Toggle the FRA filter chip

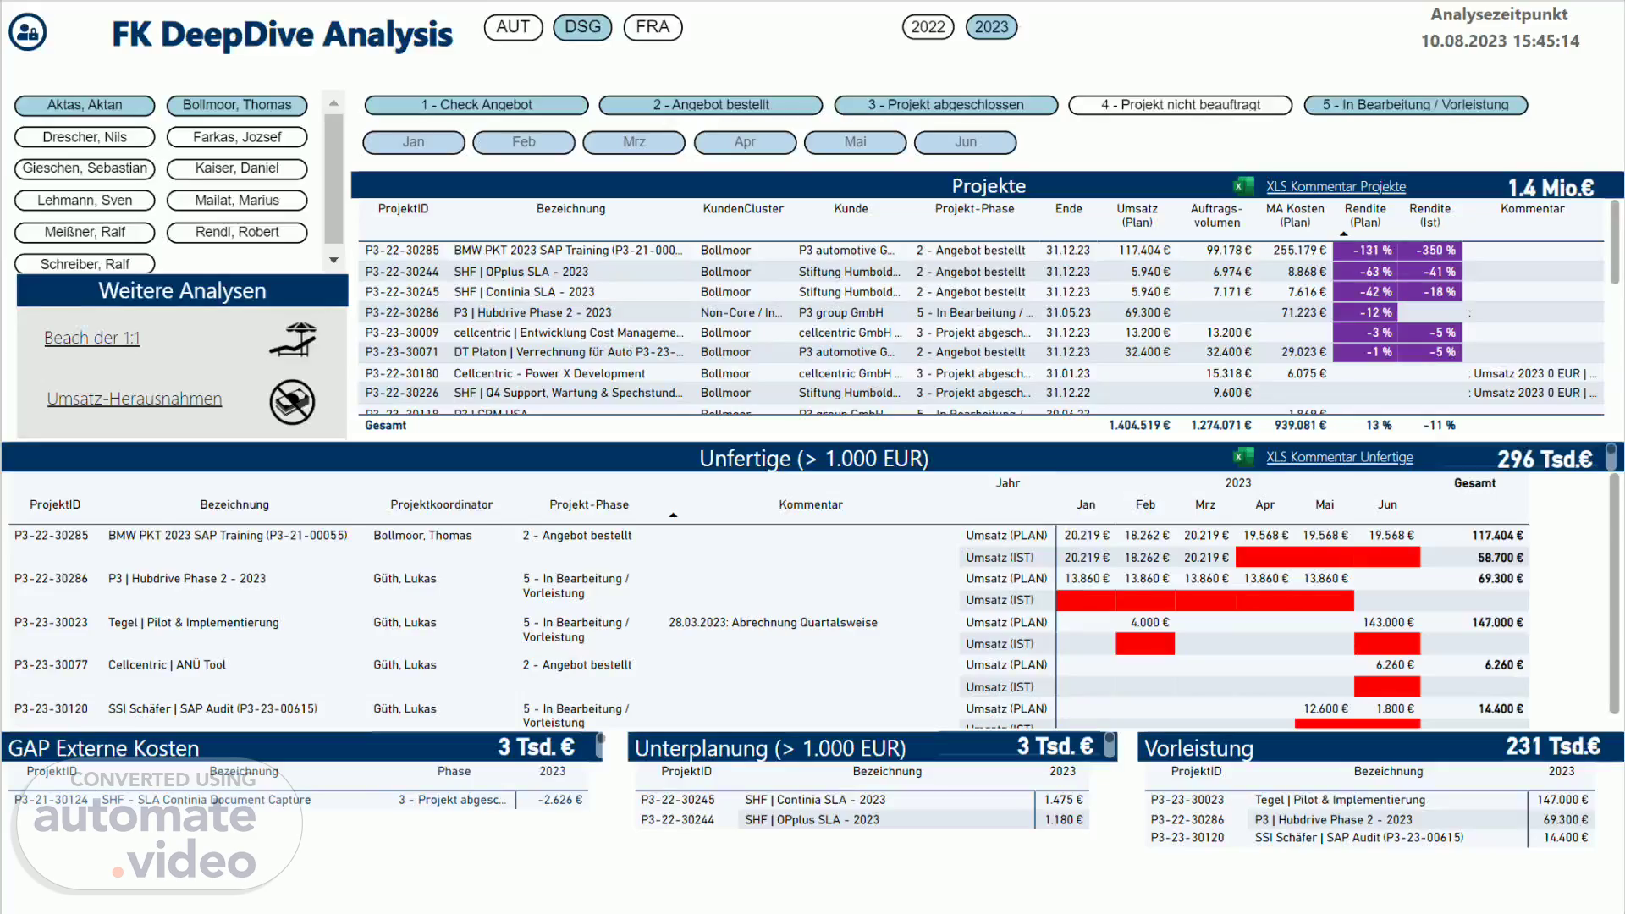(653, 27)
